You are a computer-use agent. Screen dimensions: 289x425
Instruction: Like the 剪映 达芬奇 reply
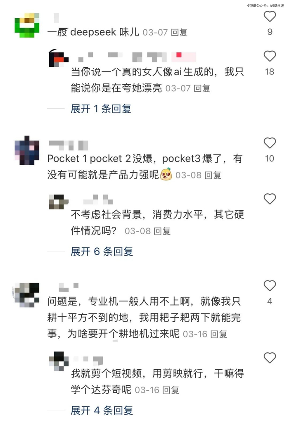(x=270, y=358)
